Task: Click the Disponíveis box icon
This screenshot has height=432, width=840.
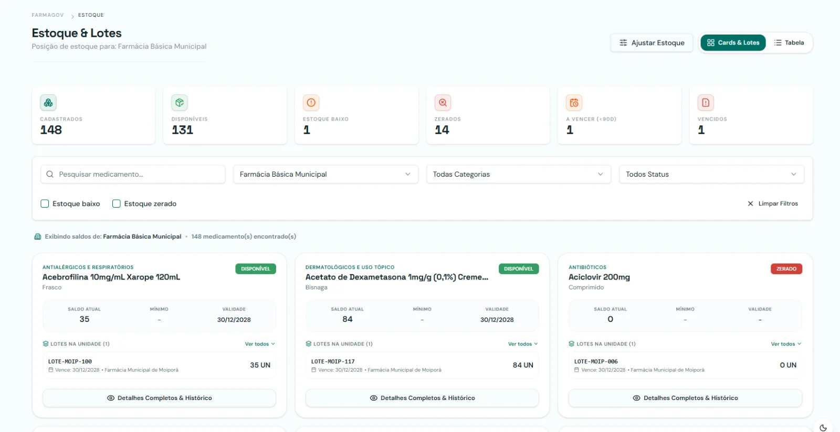Action: [x=180, y=103]
